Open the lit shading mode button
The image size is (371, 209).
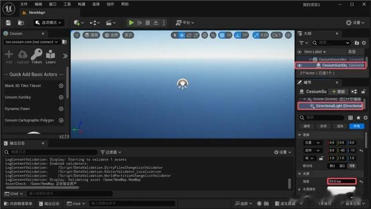pyautogui.click(x=111, y=35)
